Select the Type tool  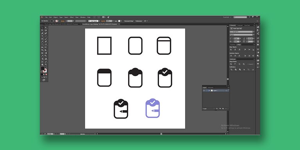pyautogui.click(x=42, y=36)
